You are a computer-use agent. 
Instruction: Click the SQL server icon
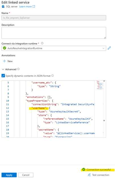(x=3, y=7)
